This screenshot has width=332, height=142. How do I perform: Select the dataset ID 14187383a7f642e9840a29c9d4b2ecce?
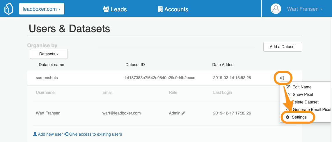[x=160, y=78]
